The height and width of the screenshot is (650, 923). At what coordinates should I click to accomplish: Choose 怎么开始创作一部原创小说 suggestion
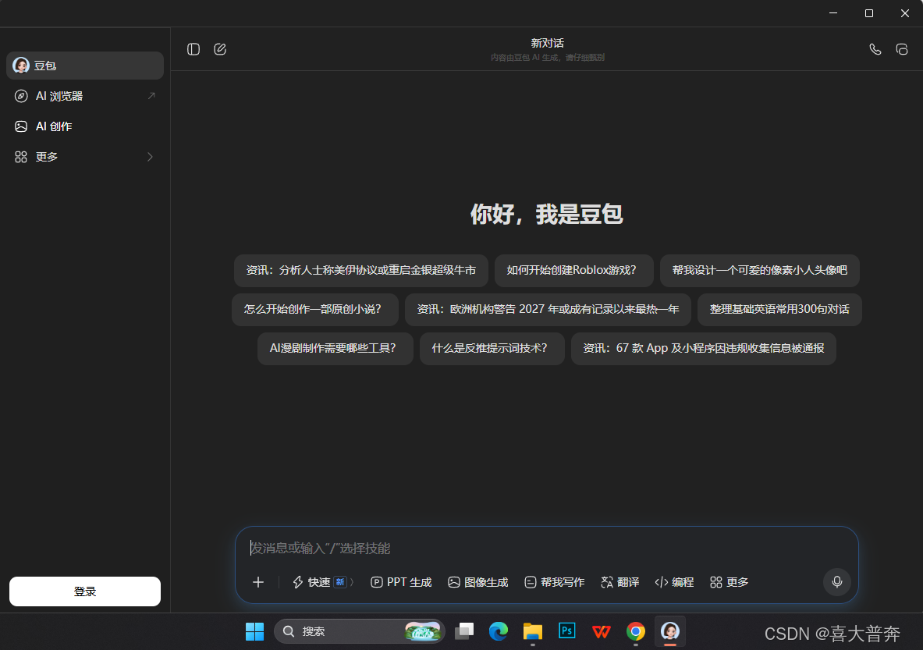(x=315, y=309)
